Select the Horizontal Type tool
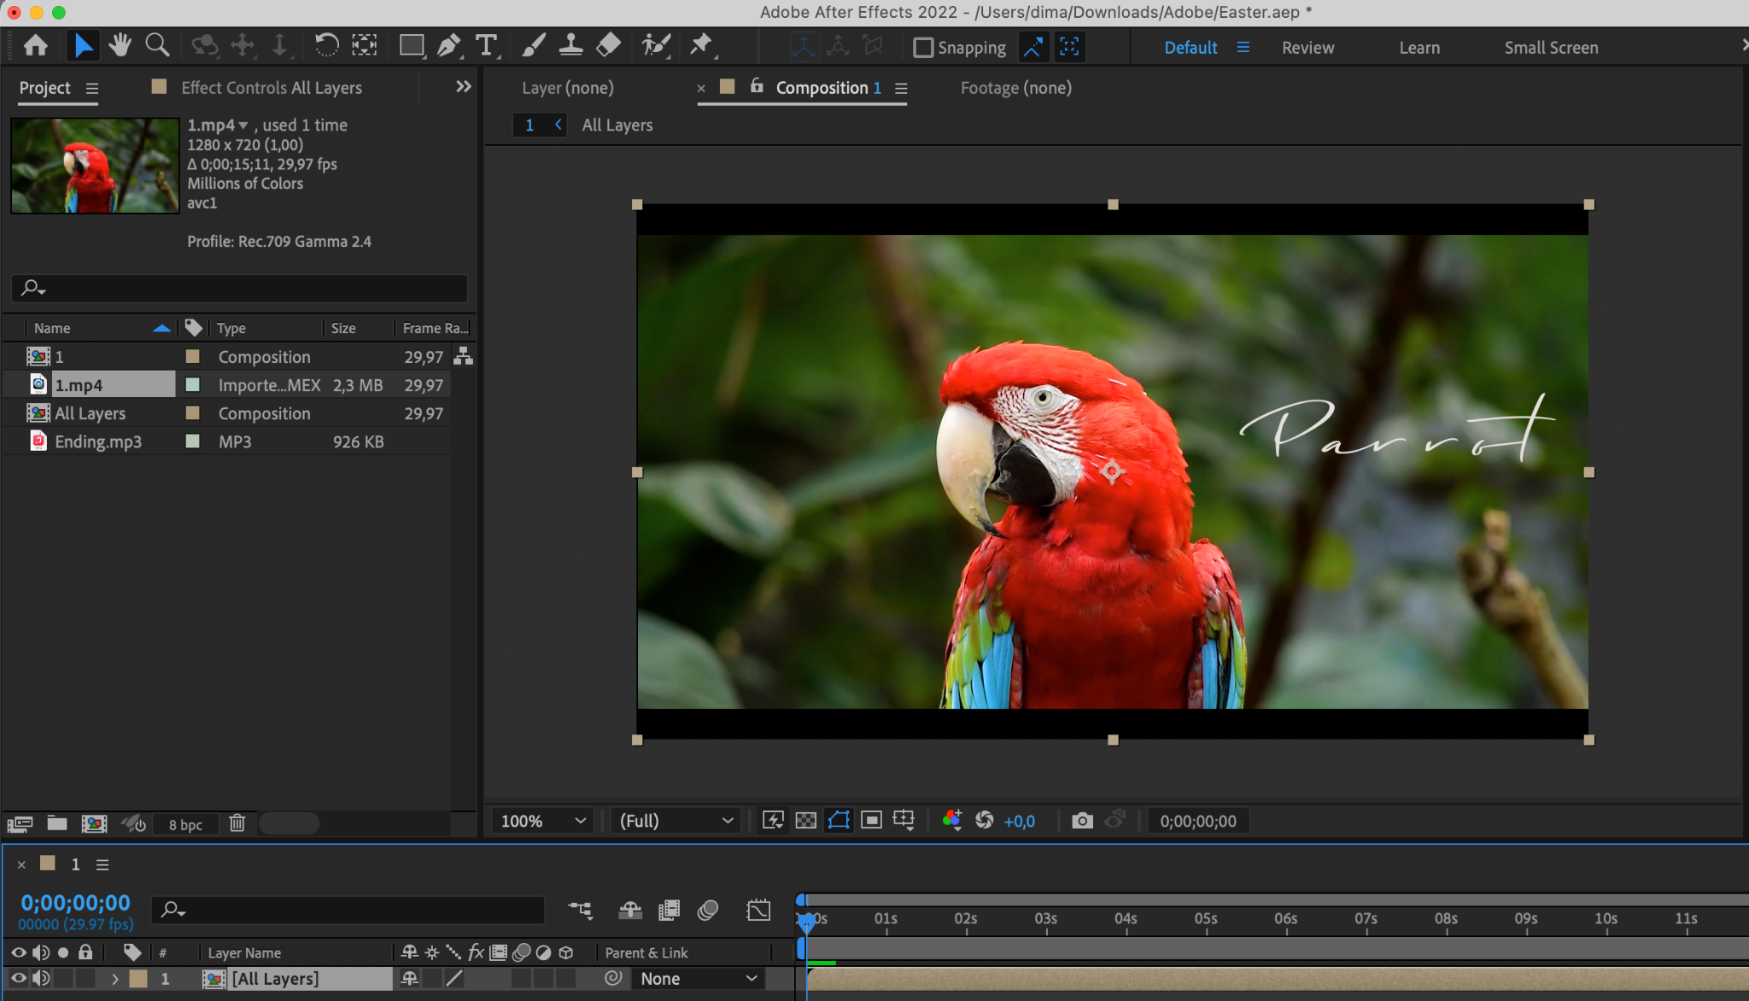Viewport: 1749px width, 1001px height. tap(486, 45)
